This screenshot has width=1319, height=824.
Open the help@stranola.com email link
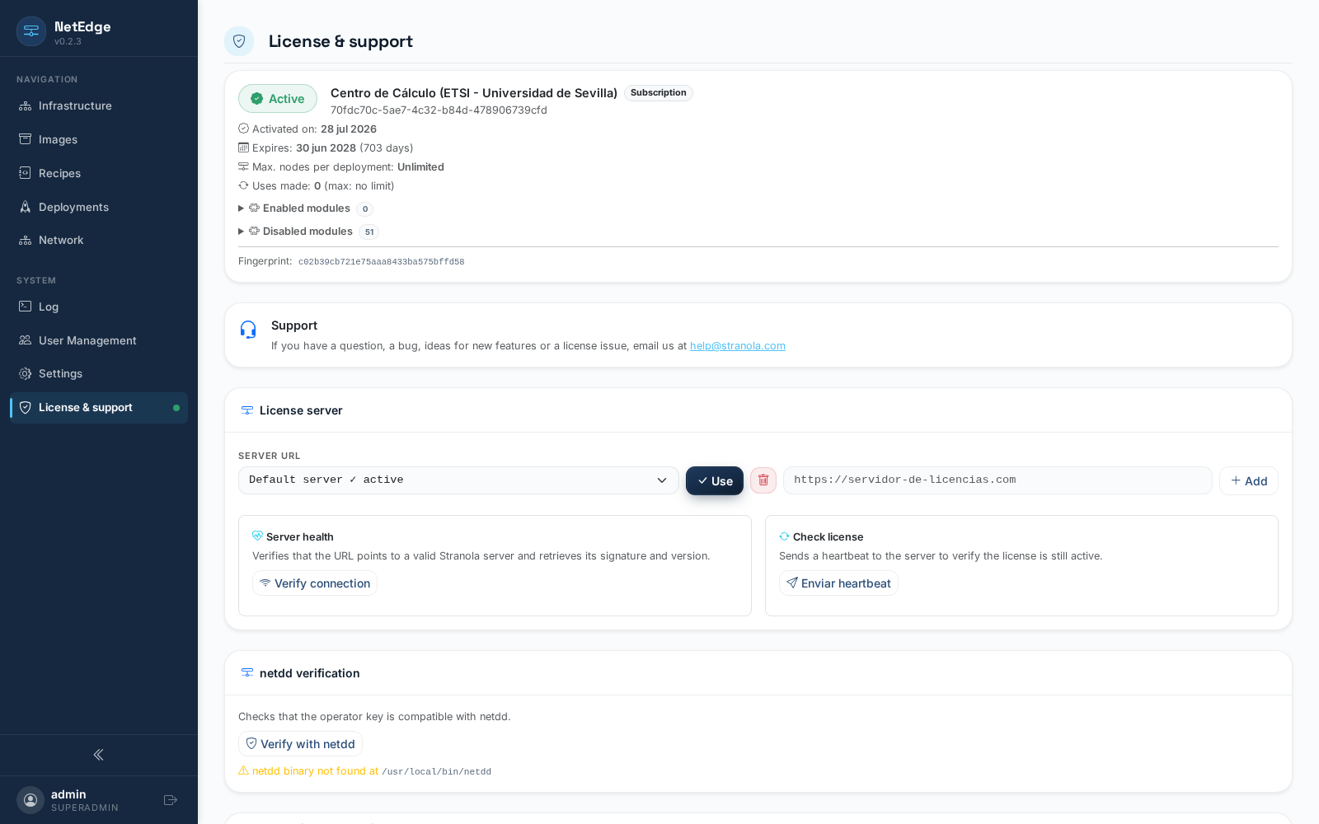click(738, 346)
